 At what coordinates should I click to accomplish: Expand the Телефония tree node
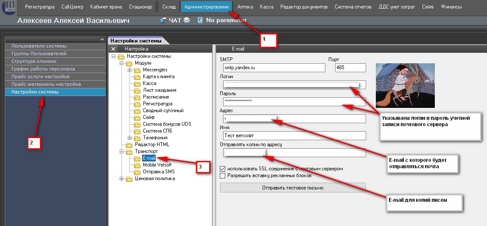pos(130,138)
